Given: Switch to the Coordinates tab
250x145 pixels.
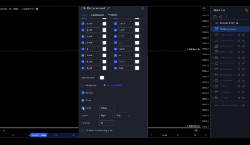Looking at the screenshot, I should 98,15.
